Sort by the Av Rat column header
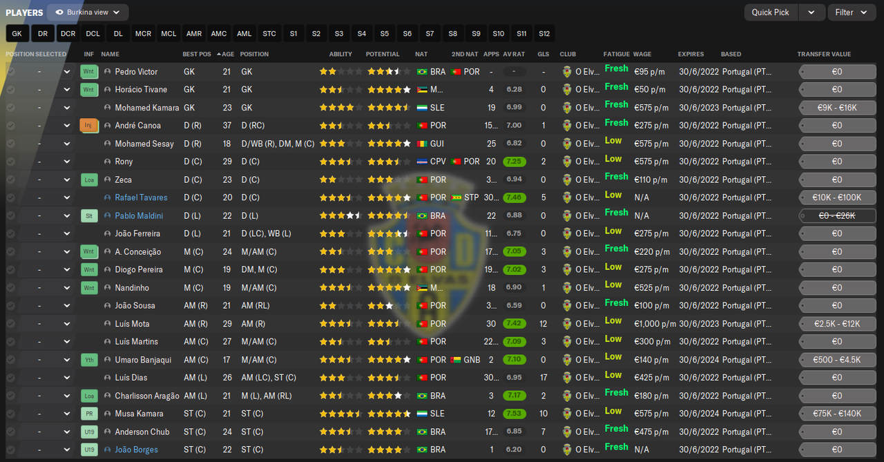 [x=513, y=54]
